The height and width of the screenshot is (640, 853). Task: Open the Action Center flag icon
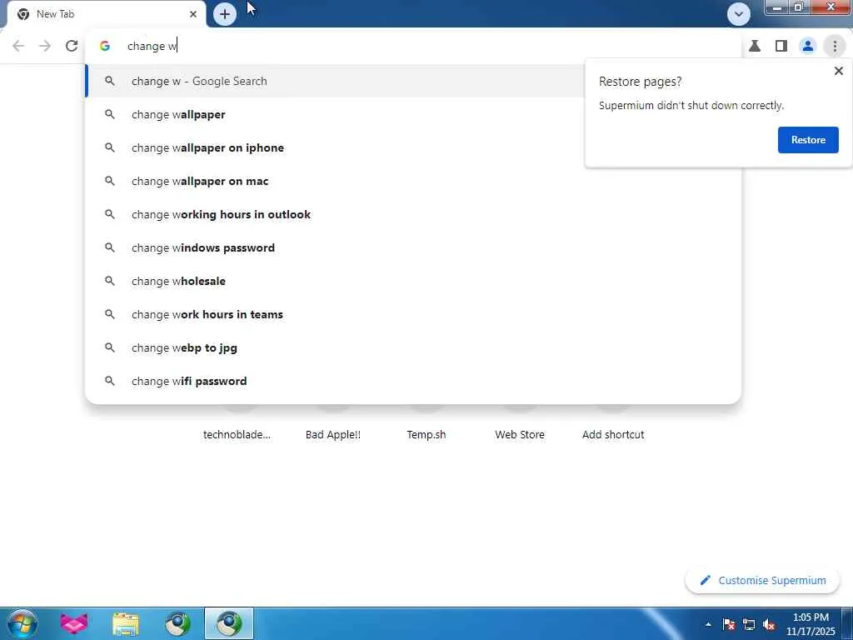[x=729, y=624]
